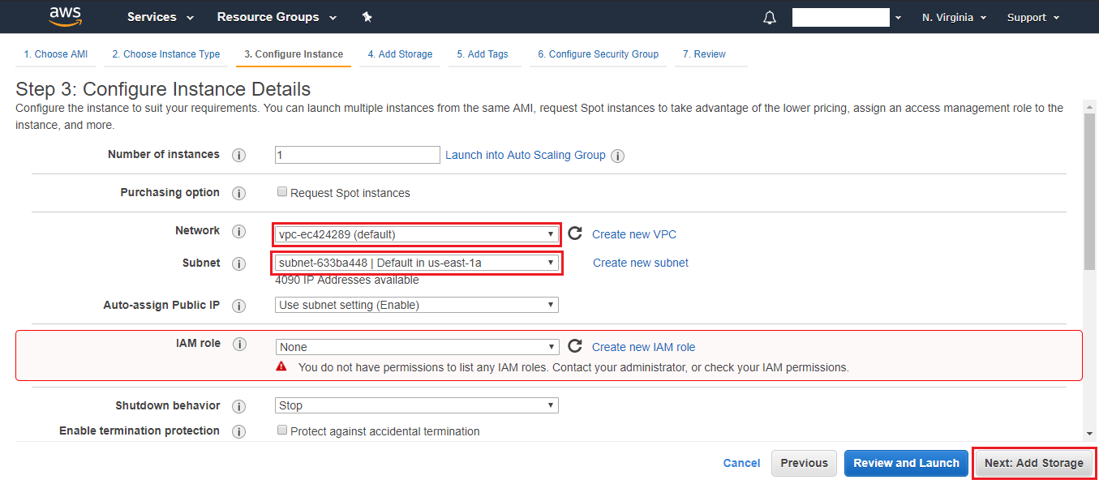The image size is (1099, 484).
Task: Open the Shutdown behavior dropdown
Action: [416, 405]
